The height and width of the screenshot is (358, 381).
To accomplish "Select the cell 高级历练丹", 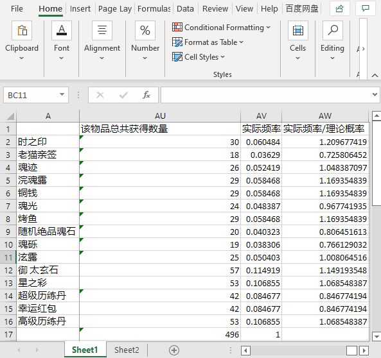I will 48,321.
